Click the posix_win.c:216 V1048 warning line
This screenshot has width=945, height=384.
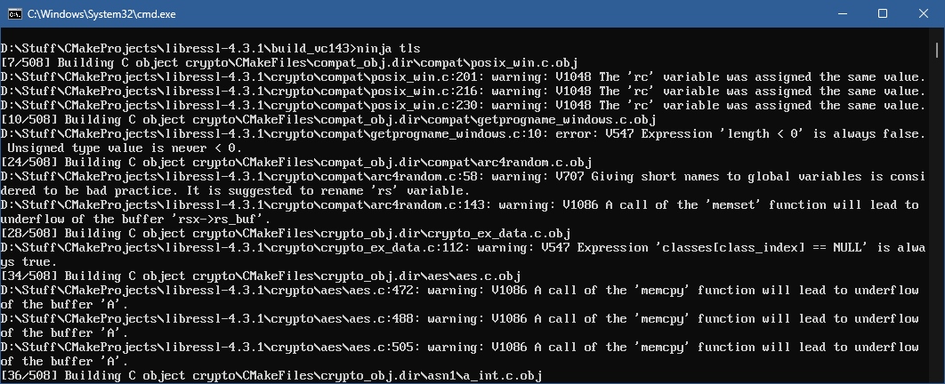point(462,91)
